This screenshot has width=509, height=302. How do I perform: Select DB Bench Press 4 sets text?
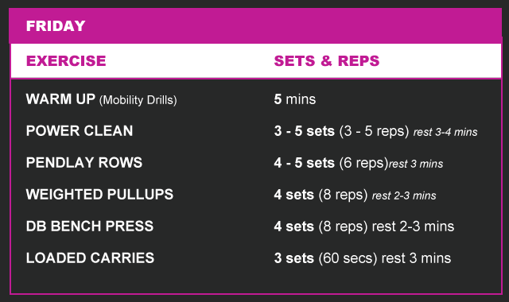click(293, 226)
